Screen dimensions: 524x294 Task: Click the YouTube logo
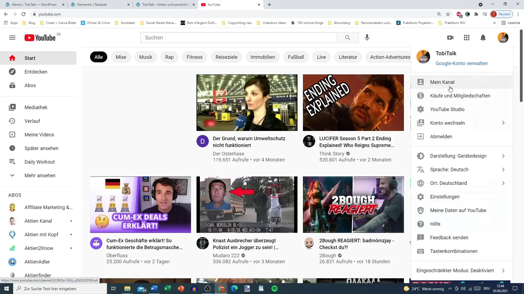[x=40, y=38]
